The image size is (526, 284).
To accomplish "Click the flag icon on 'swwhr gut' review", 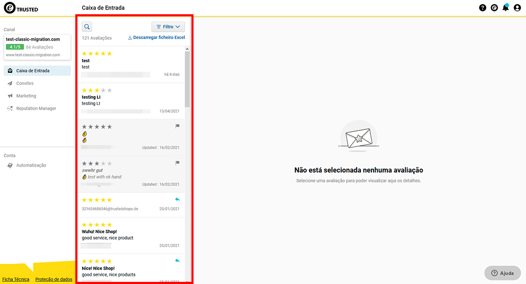I will pyautogui.click(x=177, y=163).
